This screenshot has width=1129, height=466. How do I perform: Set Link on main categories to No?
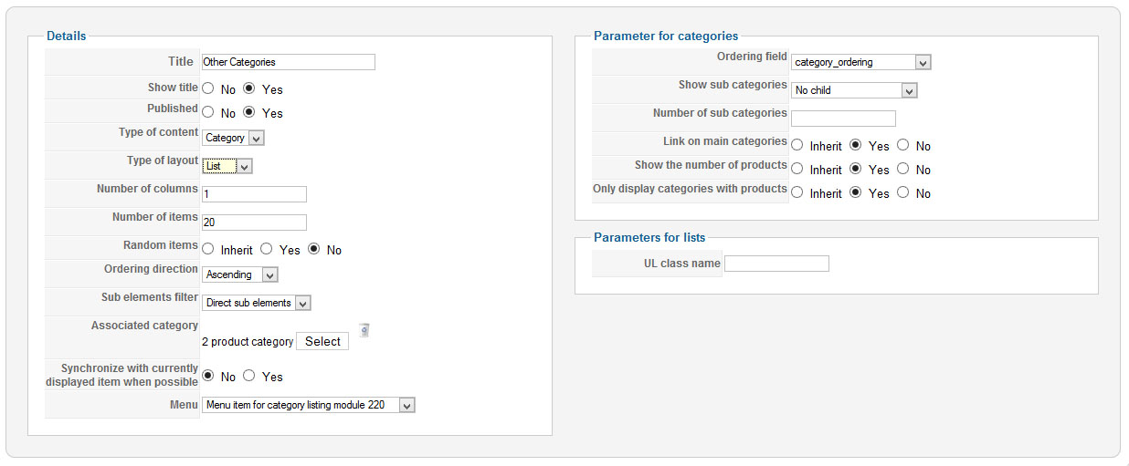click(x=903, y=145)
